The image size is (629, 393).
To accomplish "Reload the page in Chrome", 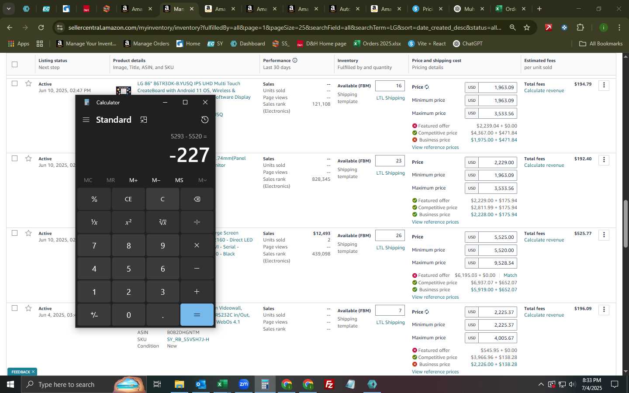I will pos(41,28).
